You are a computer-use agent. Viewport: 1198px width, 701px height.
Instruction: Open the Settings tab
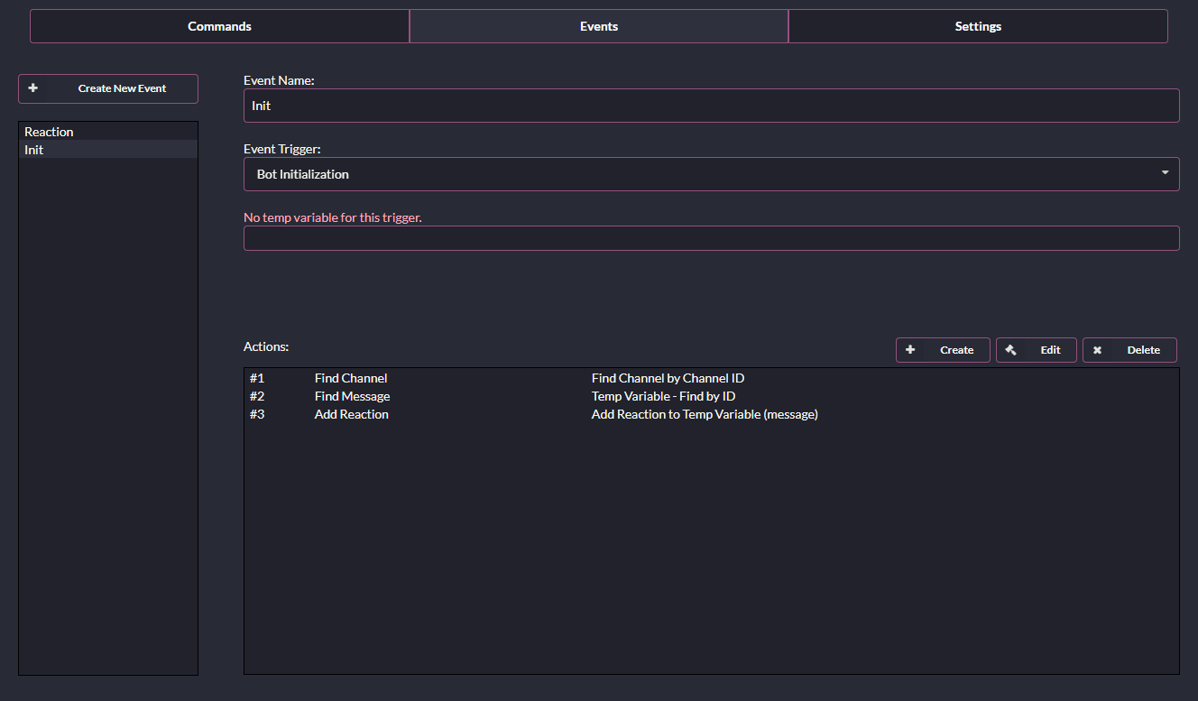[x=978, y=26]
